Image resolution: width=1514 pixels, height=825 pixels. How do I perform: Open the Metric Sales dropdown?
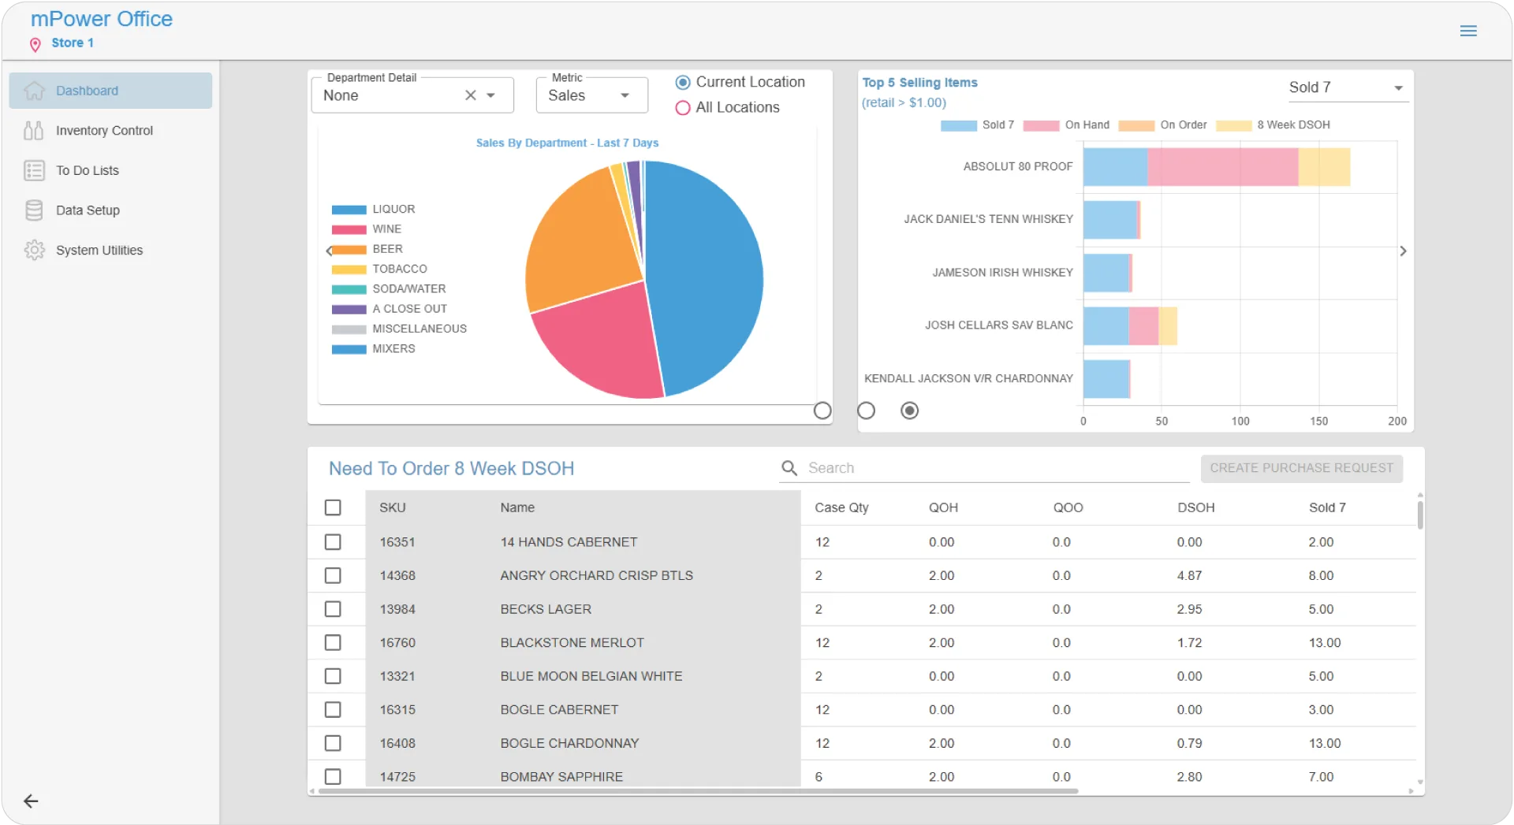pyautogui.click(x=591, y=95)
